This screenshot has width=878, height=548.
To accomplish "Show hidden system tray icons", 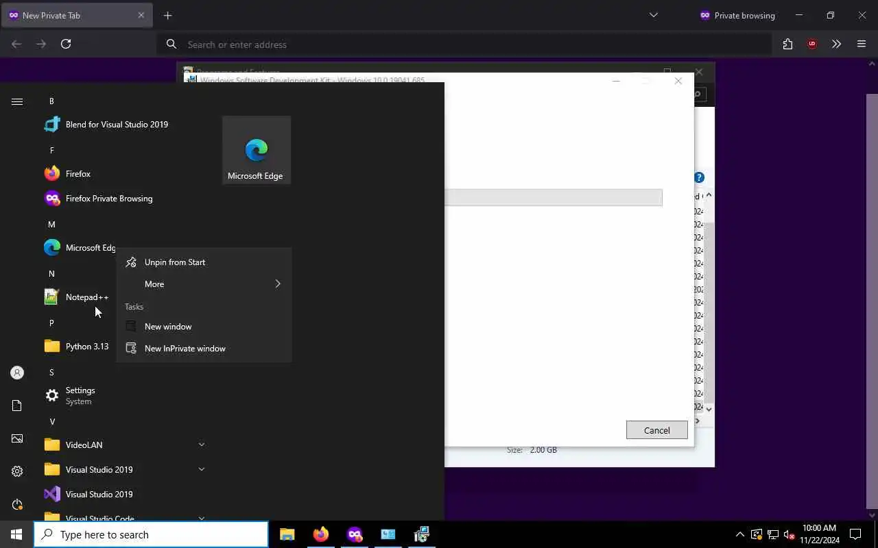I will click(739, 534).
